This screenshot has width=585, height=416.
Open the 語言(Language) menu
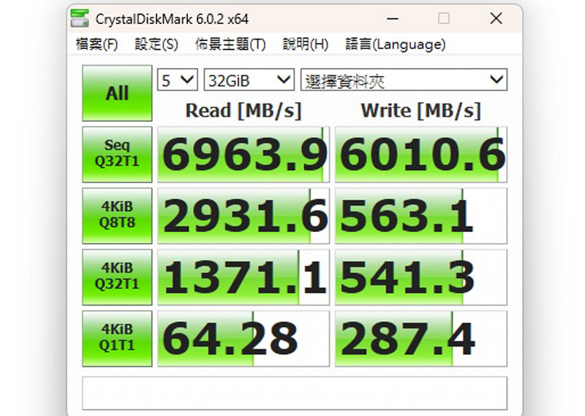[x=395, y=45]
